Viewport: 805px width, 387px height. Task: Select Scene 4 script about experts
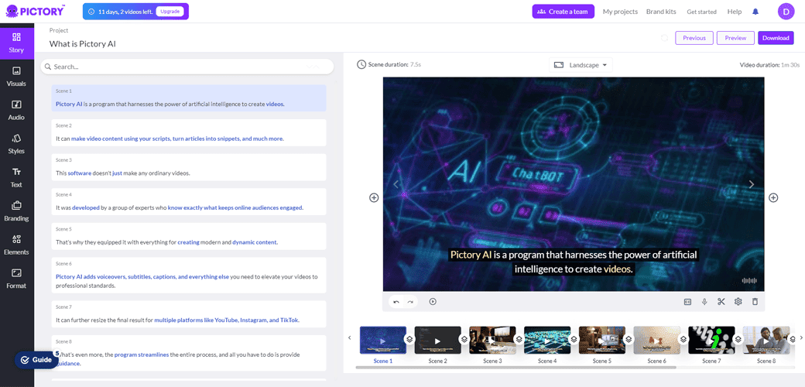click(189, 201)
